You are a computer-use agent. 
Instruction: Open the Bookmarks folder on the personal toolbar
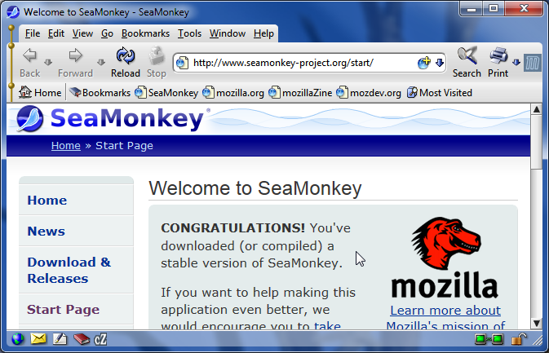point(100,93)
